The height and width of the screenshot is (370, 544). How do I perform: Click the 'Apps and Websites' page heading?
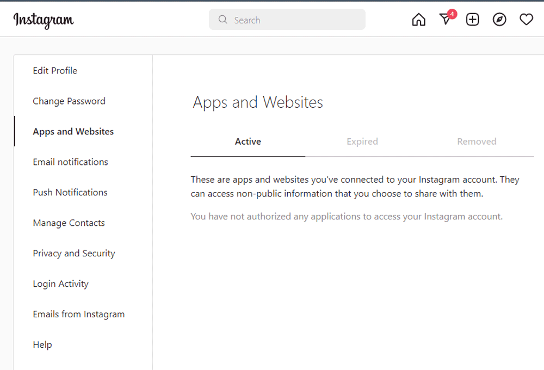pyautogui.click(x=258, y=102)
